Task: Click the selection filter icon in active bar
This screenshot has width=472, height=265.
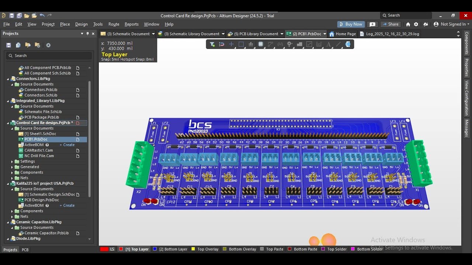Action: (x=212, y=44)
